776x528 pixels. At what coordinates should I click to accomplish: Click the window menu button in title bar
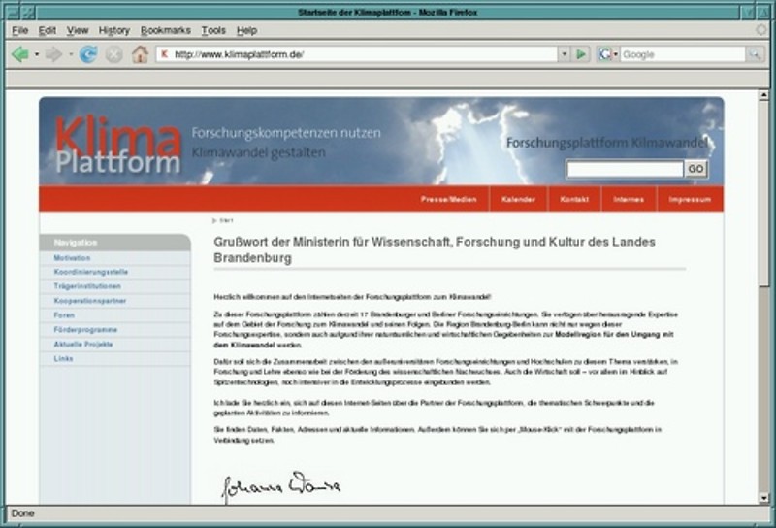tap(12, 12)
